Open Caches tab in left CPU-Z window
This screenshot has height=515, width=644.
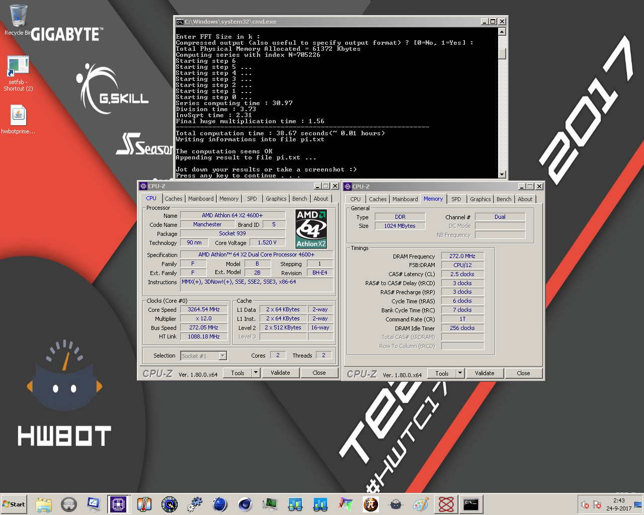point(174,199)
